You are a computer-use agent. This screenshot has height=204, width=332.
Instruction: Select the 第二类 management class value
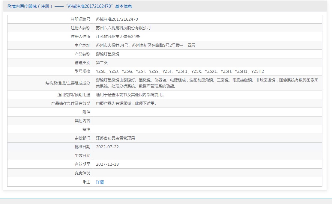[x=102, y=63]
